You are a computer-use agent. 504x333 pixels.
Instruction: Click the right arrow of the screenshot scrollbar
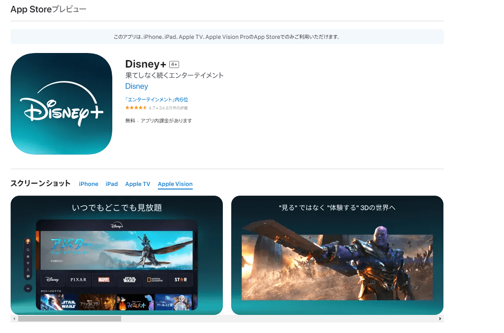[x=440, y=318]
